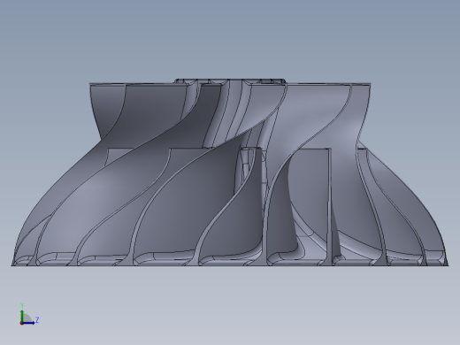Viewport: 460px width, 345px height.
Task: Select the flat top rim edge of the impeller
Action: (230, 84)
